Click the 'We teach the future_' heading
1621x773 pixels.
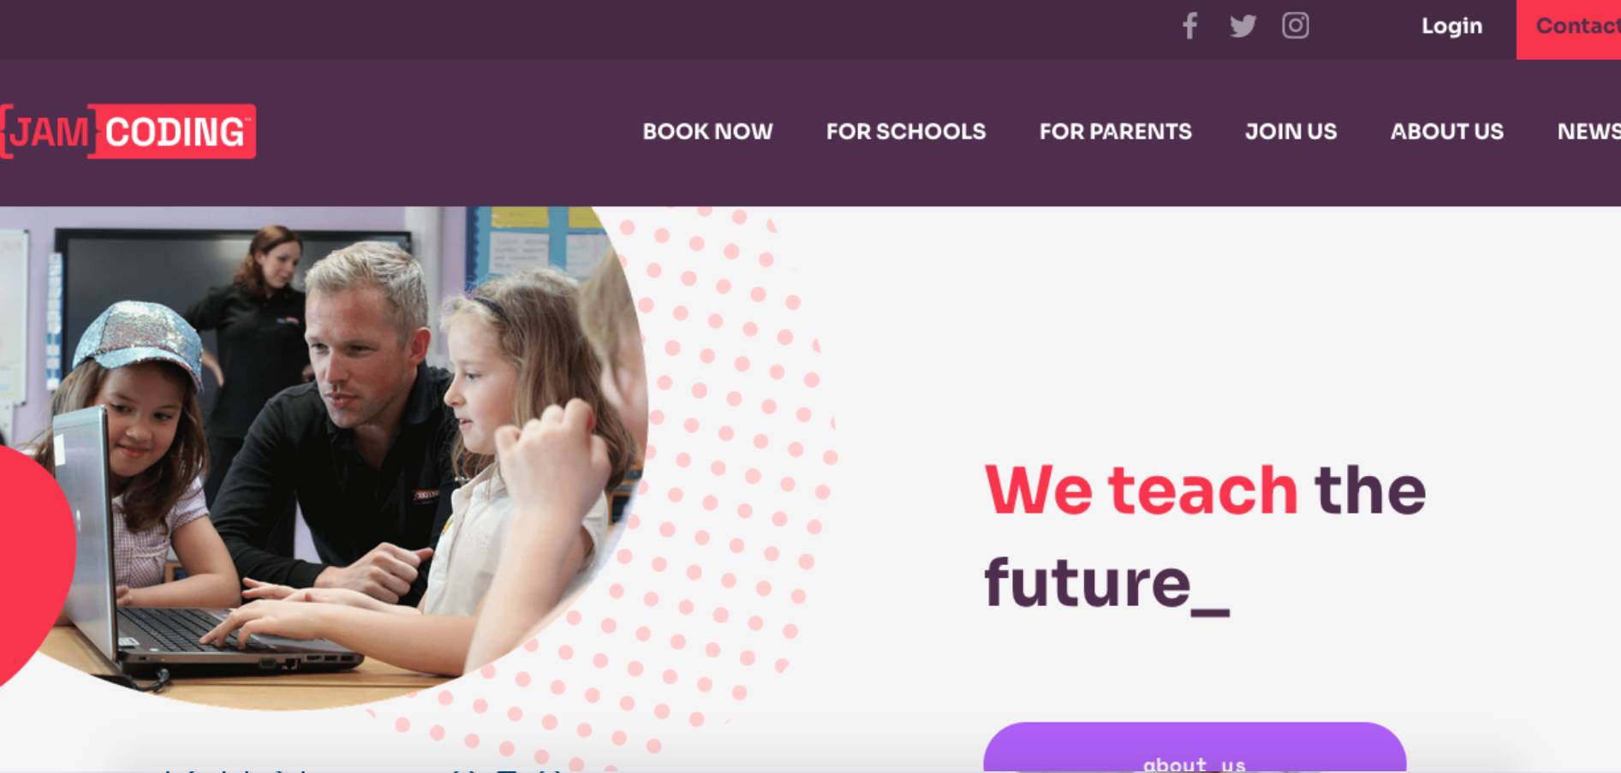pyautogui.click(x=1205, y=537)
